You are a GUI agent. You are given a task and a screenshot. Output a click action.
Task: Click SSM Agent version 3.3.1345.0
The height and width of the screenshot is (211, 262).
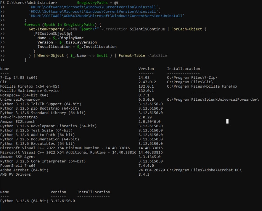click(149, 157)
